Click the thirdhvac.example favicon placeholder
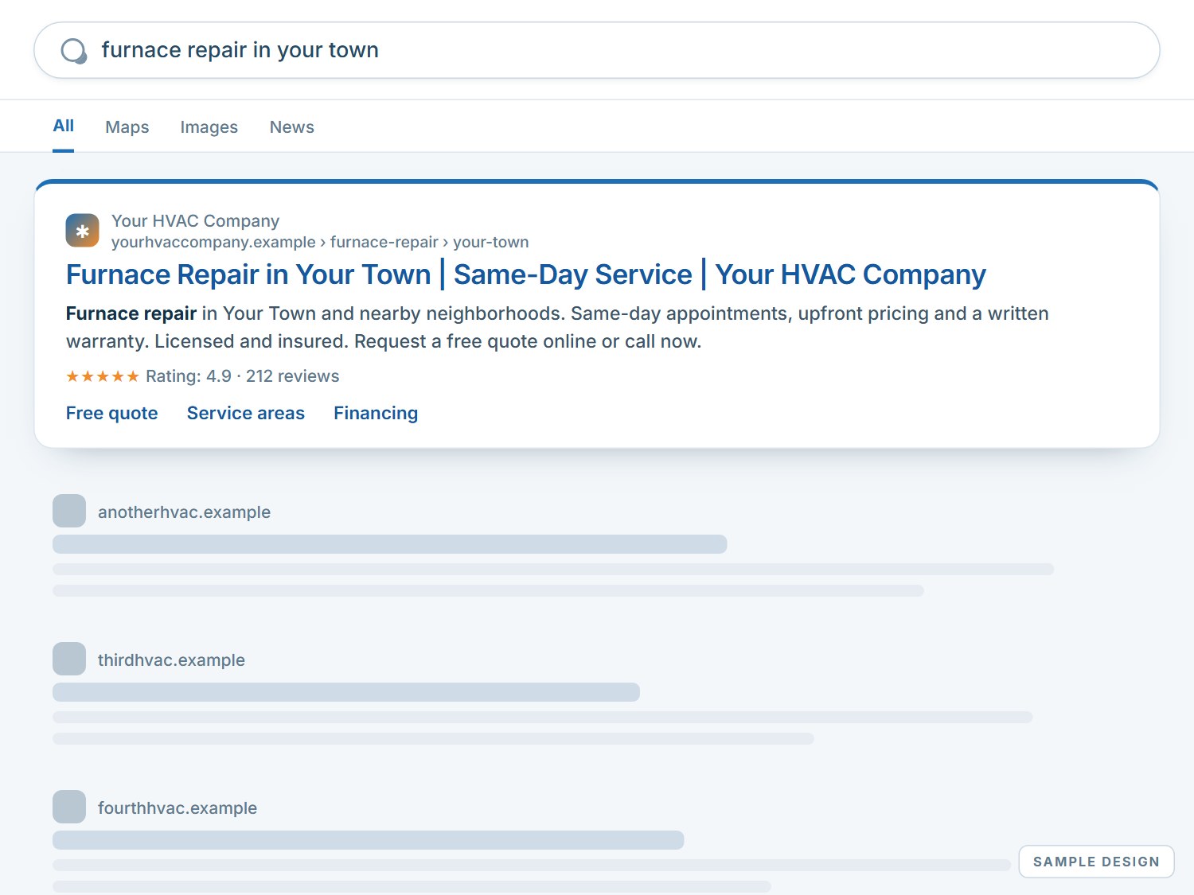1194x895 pixels. tap(69, 659)
